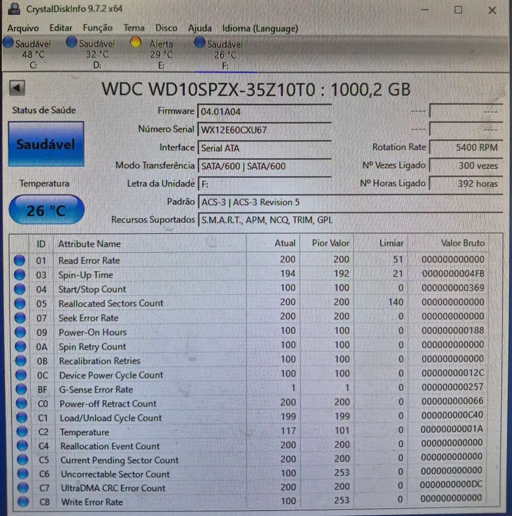Click status dot for Uncorrectable Sector Count
The width and height of the screenshot is (512, 516).
coord(23,474)
